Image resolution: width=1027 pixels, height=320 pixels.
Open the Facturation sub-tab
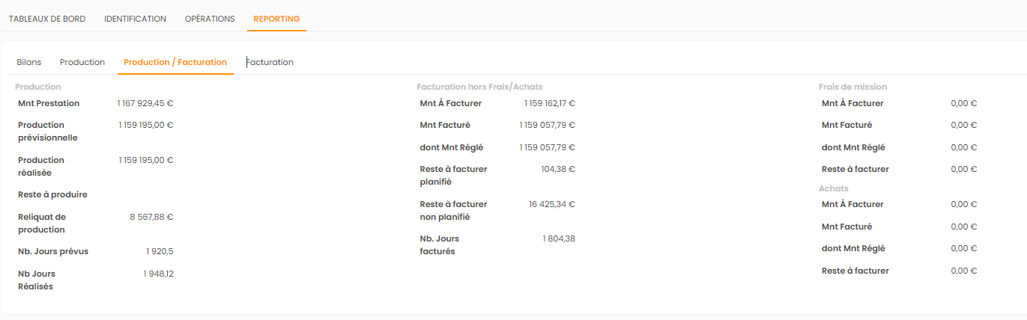[270, 62]
